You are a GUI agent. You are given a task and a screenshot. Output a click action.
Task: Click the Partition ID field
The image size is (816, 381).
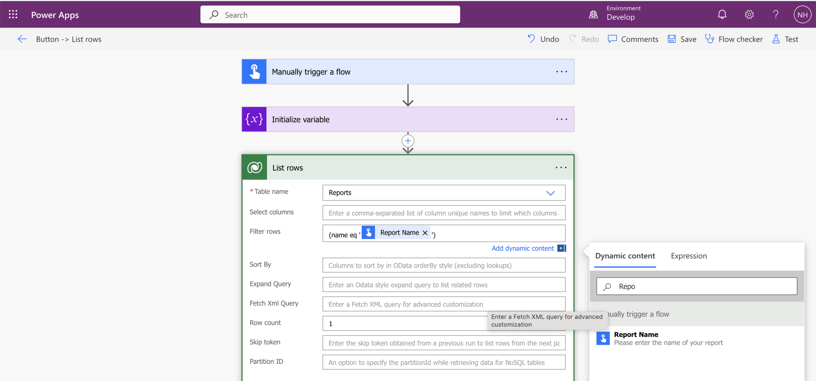444,362
